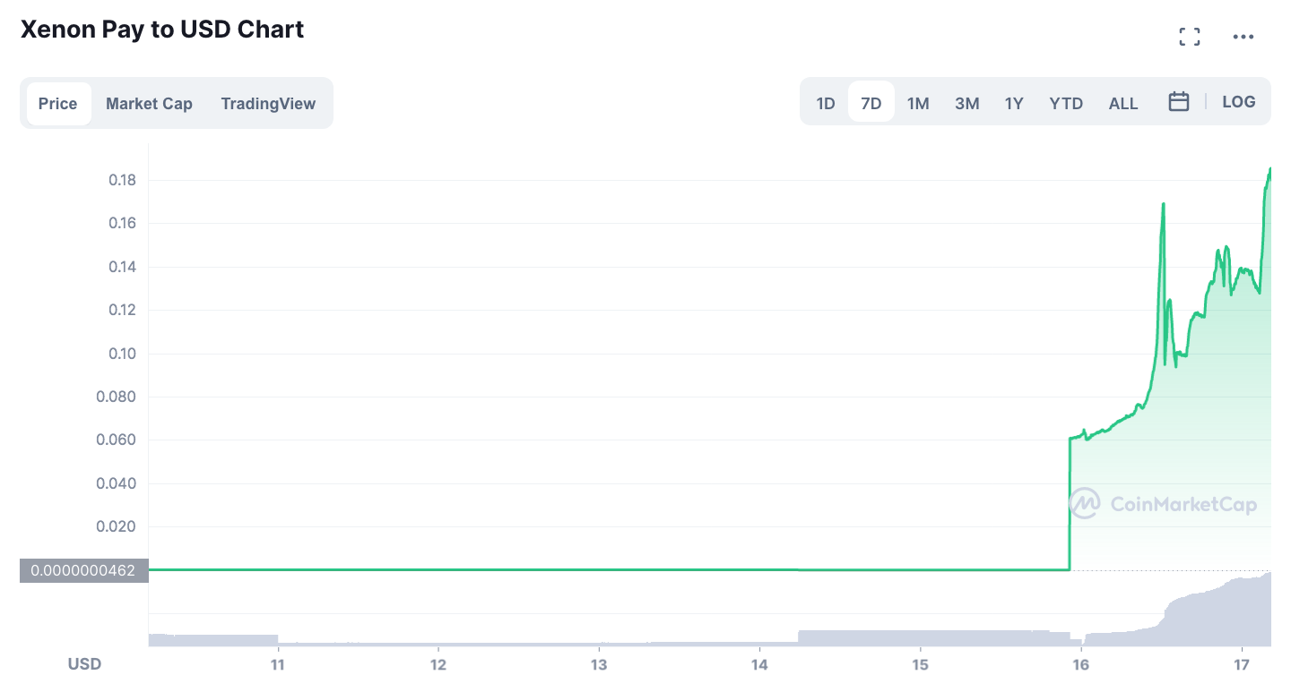Click the 0.0000000462 price label
Viewport: 1291px width, 675px height.
point(83,569)
